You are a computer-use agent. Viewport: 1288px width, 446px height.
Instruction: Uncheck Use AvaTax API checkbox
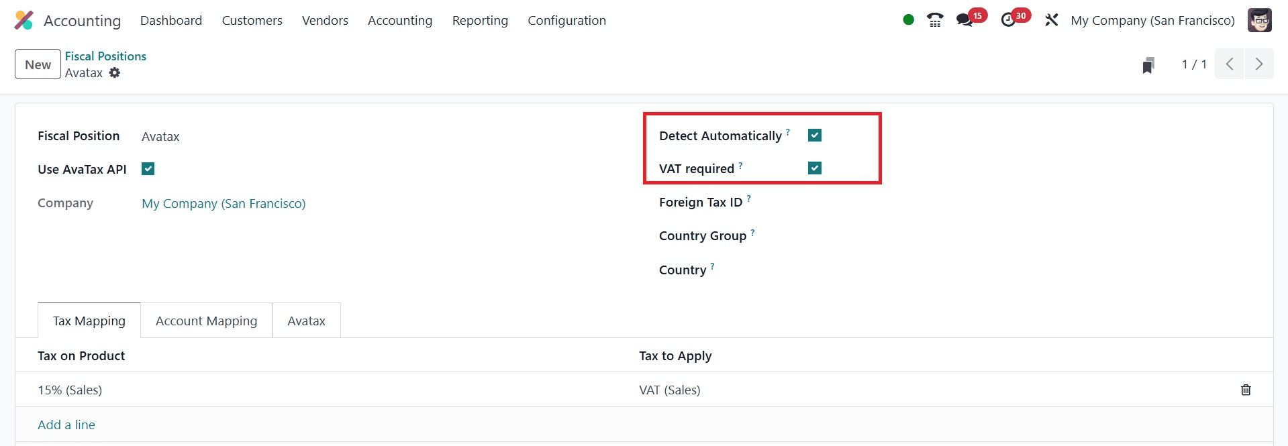coord(148,169)
